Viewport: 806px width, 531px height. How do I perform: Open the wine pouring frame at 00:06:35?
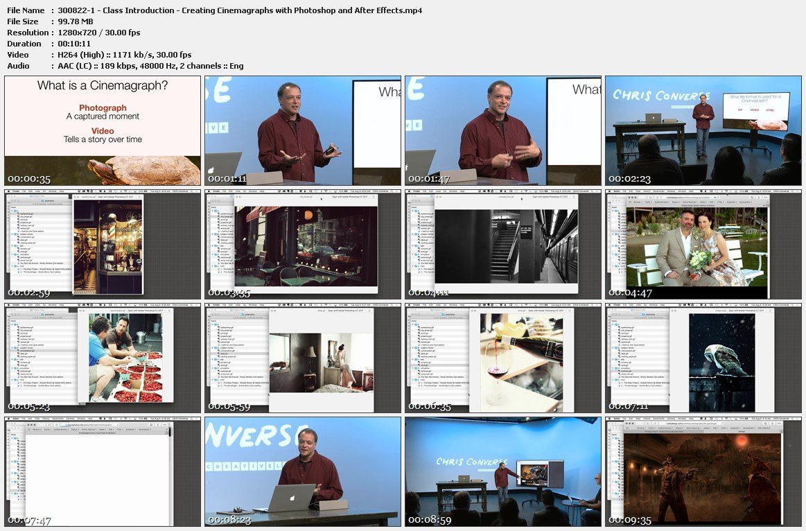click(502, 358)
